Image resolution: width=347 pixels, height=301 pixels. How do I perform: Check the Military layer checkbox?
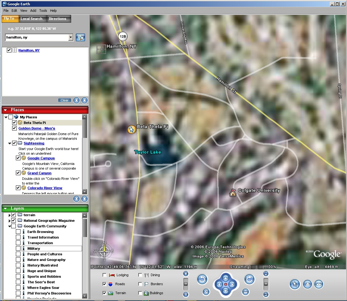pyautogui.click(x=18, y=249)
